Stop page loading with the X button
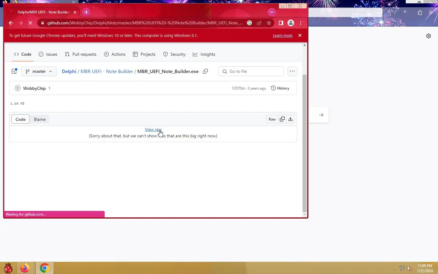The height and width of the screenshot is (274, 438). [30, 23]
